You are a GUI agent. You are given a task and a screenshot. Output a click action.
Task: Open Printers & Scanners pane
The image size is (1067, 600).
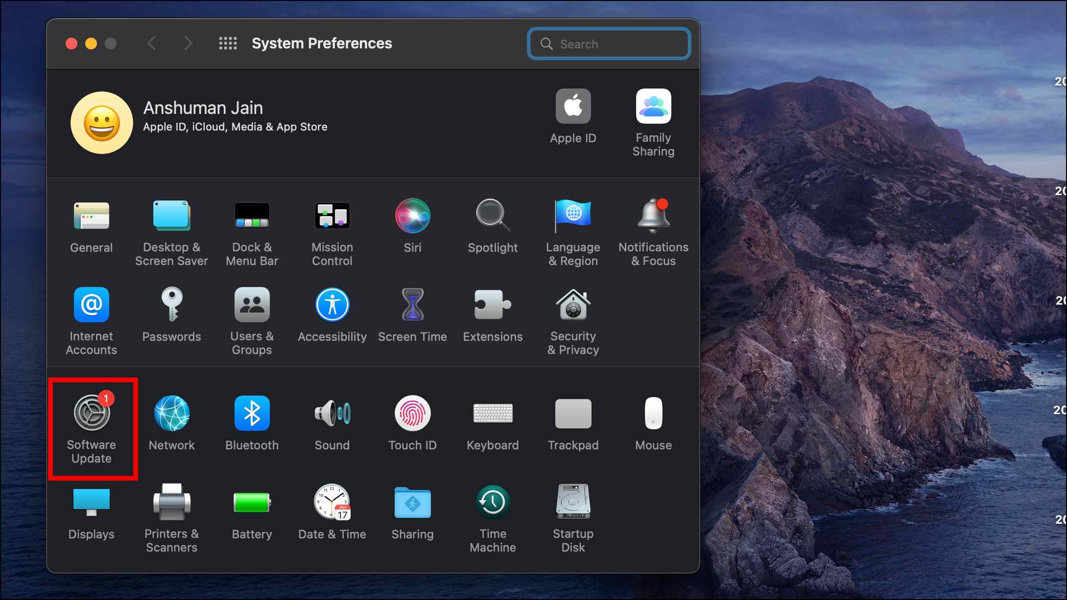pos(171,519)
